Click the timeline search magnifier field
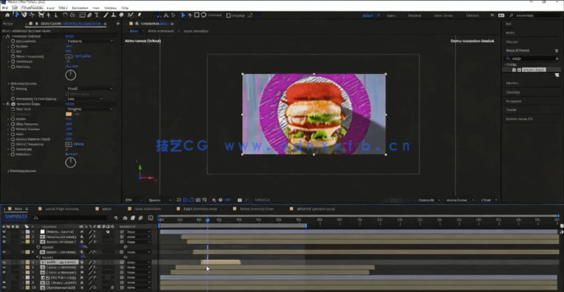Viewport: 564px width, 292px height. [x=70, y=218]
